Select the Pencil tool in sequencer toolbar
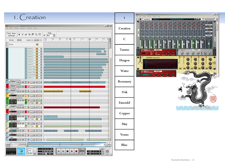Image resolution: width=225 pixels, height=168 pixels. [22, 34]
